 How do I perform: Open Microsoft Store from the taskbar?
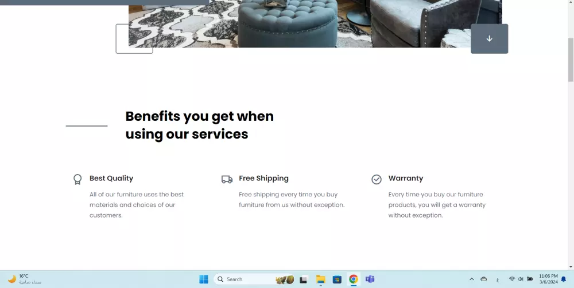[x=337, y=279]
